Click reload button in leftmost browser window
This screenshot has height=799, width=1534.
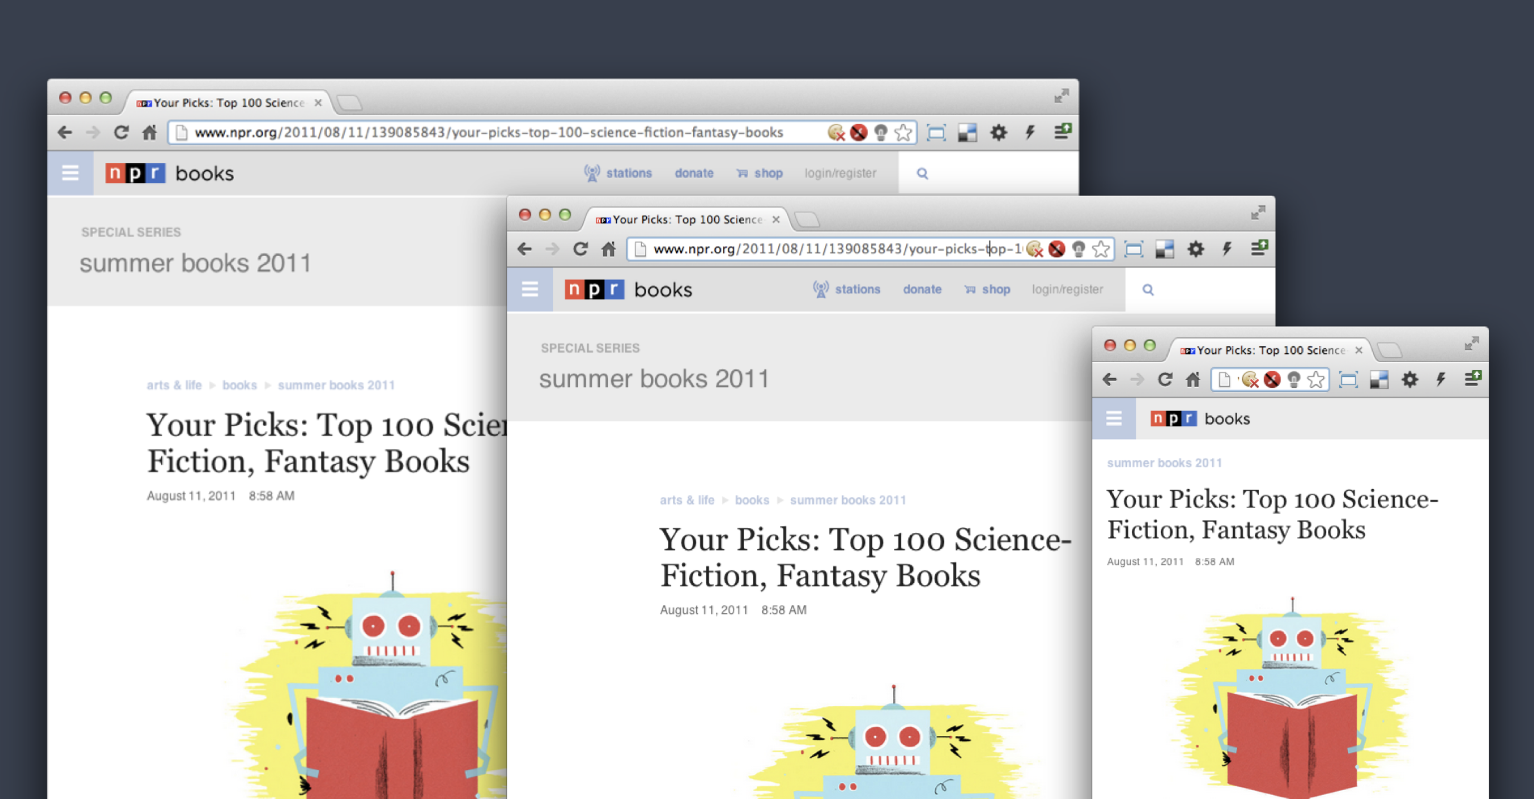pos(121,132)
